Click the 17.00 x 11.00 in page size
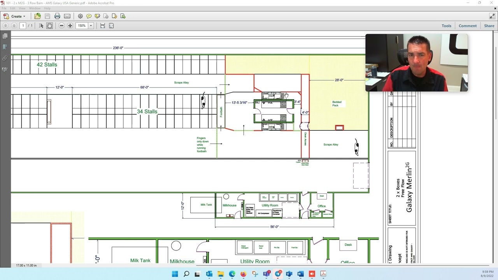498x280 pixels. coord(26,265)
